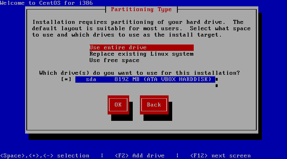Select the sda 8192 MB VBOX HARDDISK row

pyautogui.click(x=145, y=79)
